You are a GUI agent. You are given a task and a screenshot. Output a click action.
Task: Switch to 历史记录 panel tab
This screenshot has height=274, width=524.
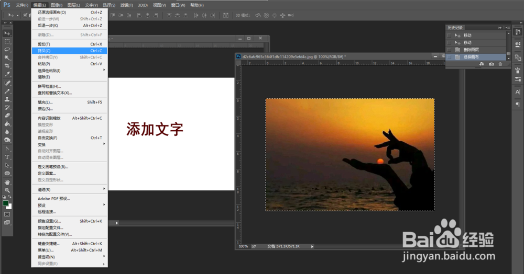click(455, 28)
